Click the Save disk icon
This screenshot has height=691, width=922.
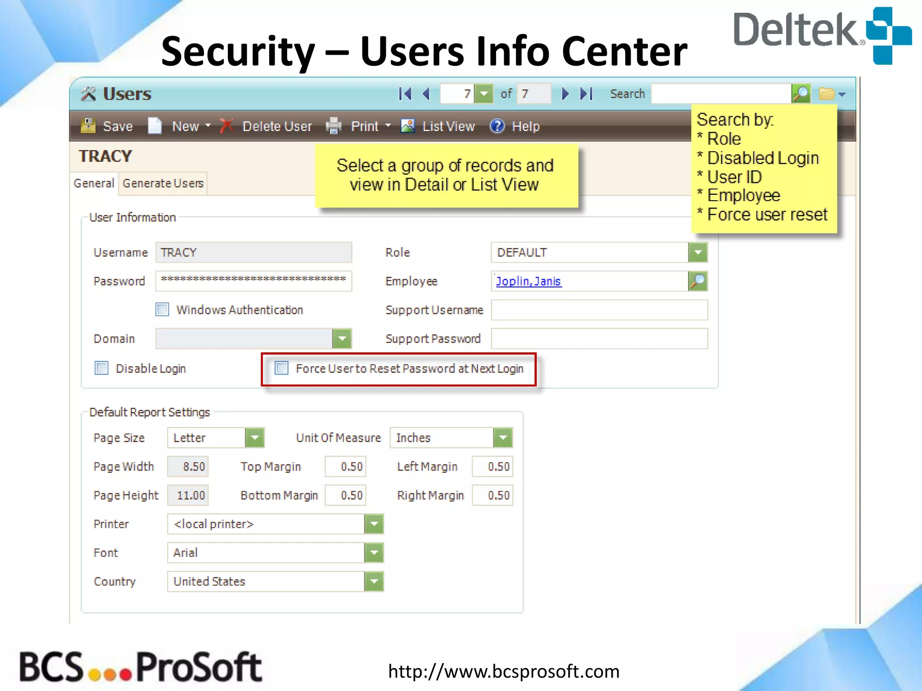[x=88, y=126]
